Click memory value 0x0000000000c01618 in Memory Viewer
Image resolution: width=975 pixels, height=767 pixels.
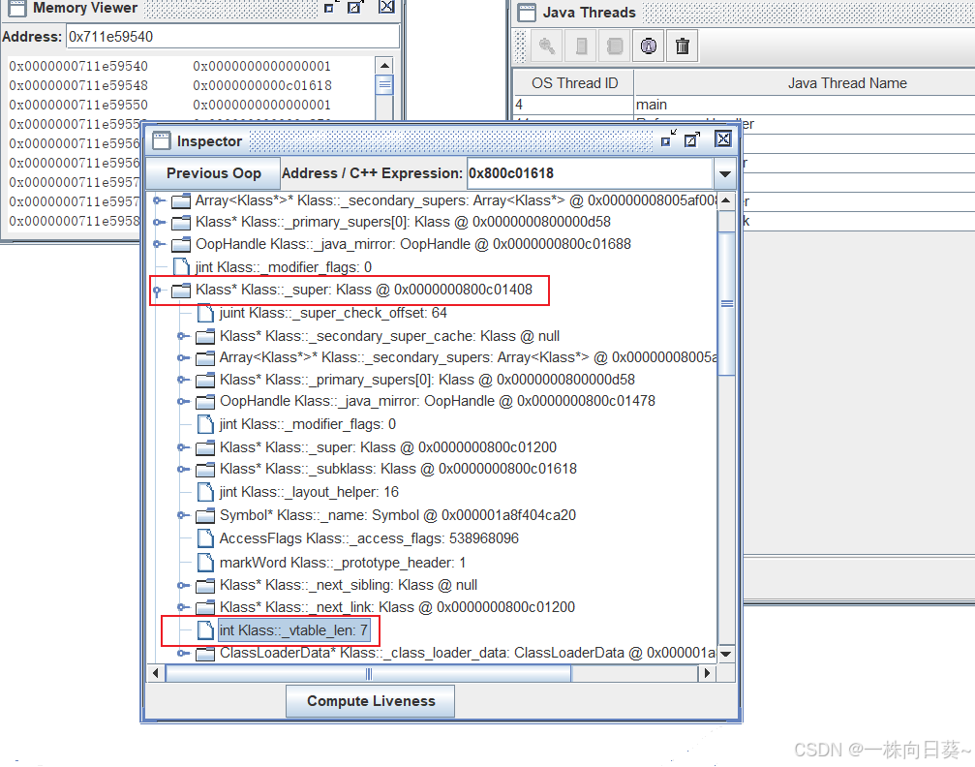(261, 85)
